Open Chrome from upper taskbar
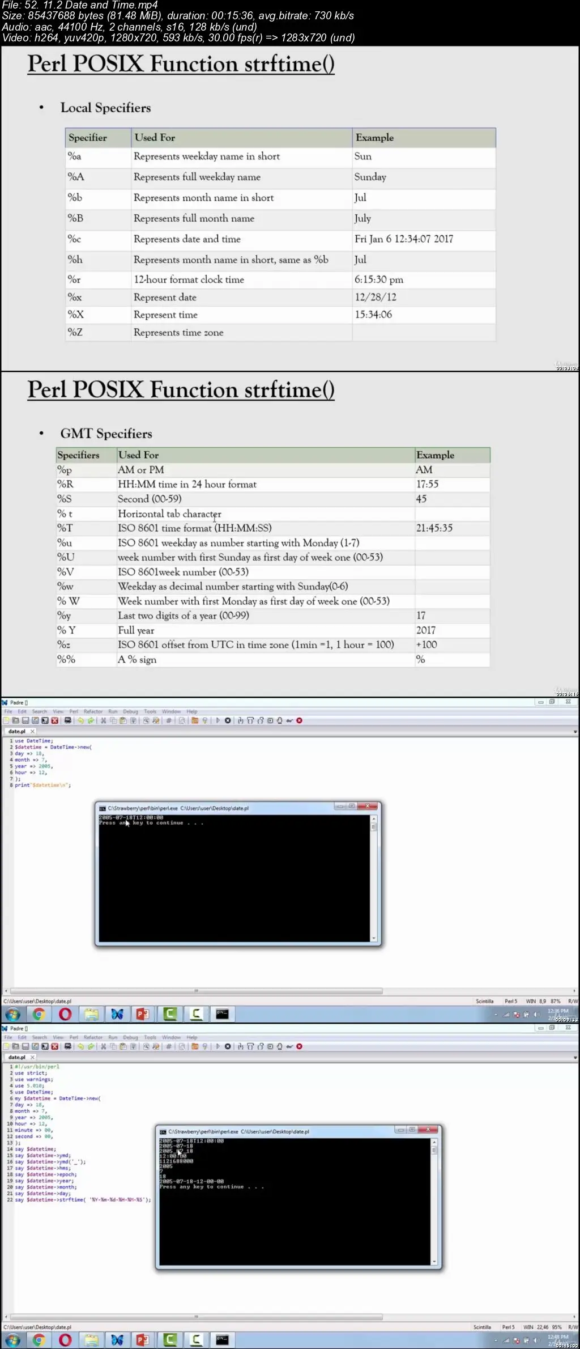The height and width of the screenshot is (1349, 580). coord(39,1014)
